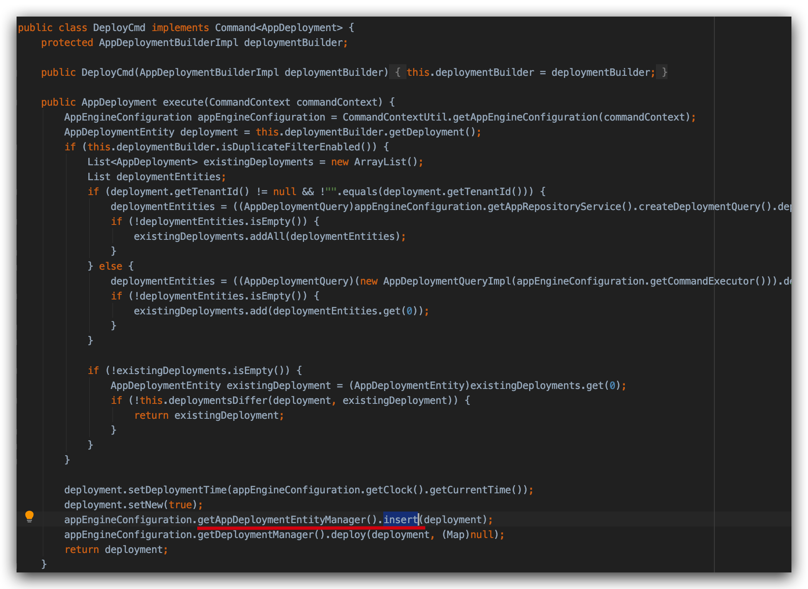Click the yellow lightbulb intention icon

(29, 517)
